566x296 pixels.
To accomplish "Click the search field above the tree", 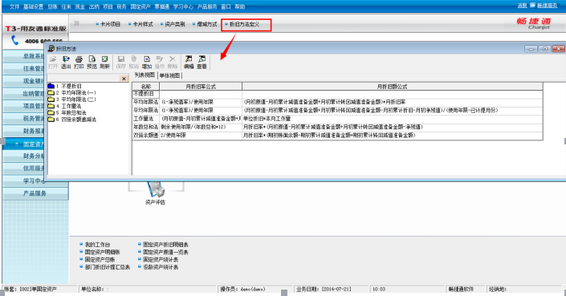I will tap(83, 79).
